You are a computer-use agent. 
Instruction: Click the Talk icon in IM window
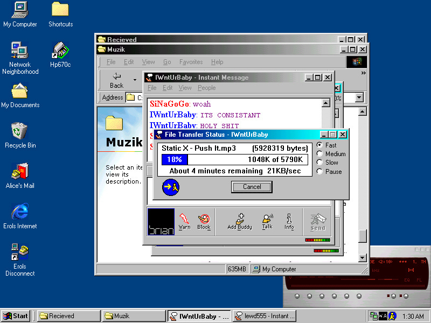click(x=267, y=222)
